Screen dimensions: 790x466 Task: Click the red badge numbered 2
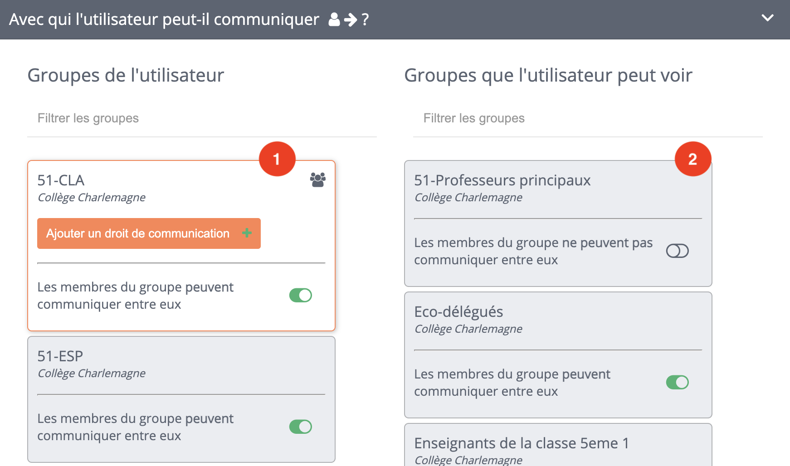(692, 159)
